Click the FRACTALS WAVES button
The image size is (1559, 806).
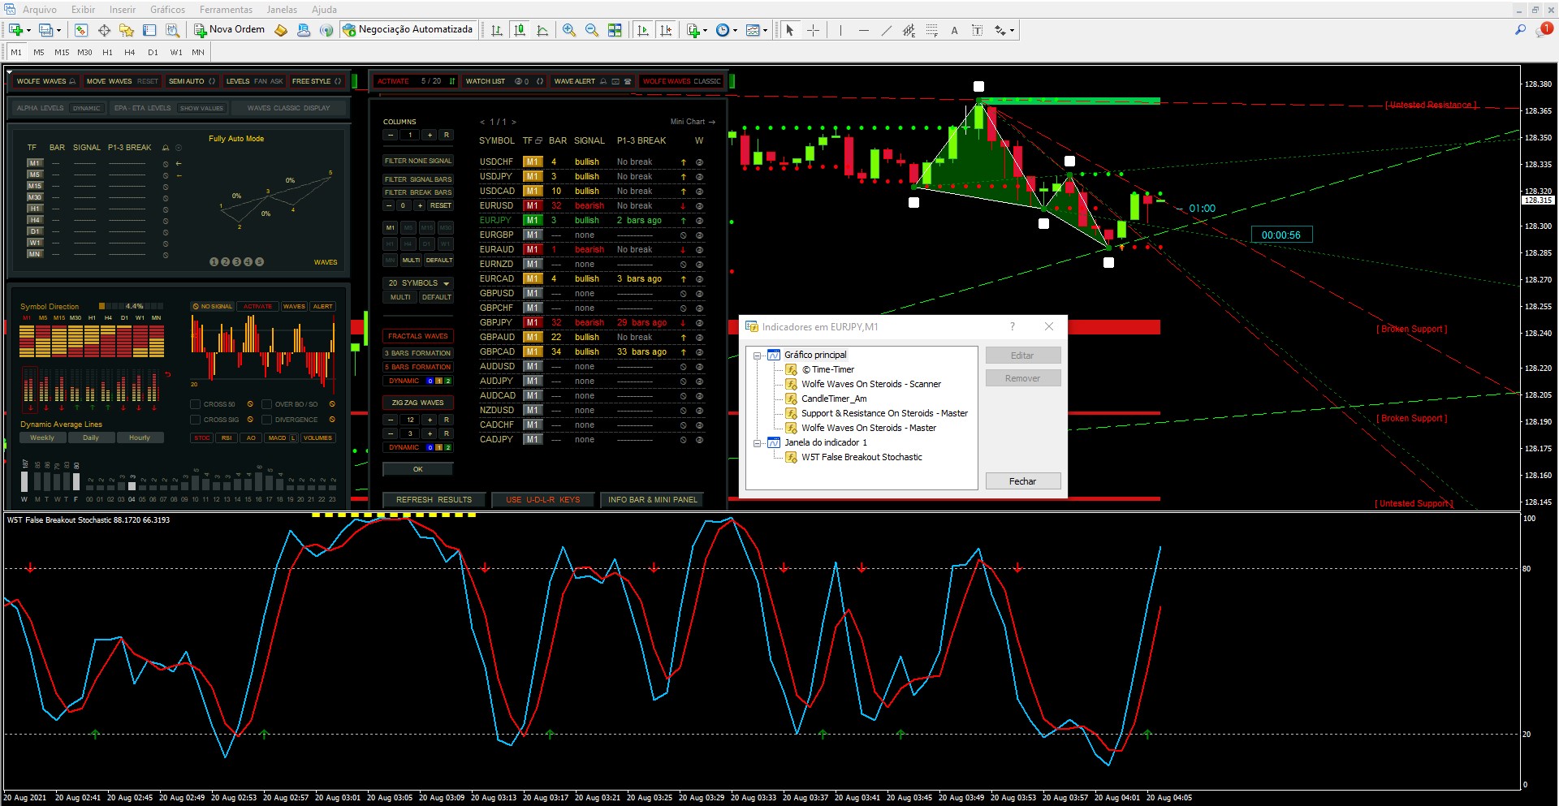418,336
